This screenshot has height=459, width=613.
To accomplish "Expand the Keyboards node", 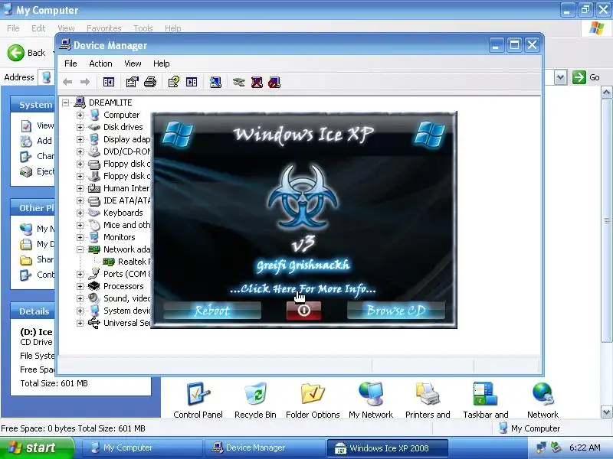I will 80,213.
